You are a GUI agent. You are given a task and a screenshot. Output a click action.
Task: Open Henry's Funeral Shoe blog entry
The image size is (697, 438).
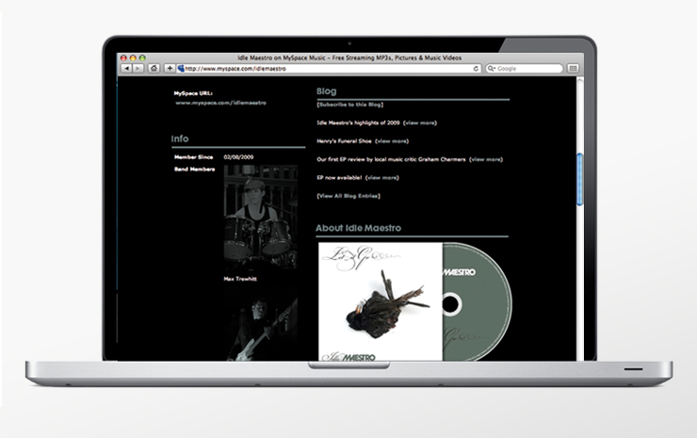(x=344, y=141)
